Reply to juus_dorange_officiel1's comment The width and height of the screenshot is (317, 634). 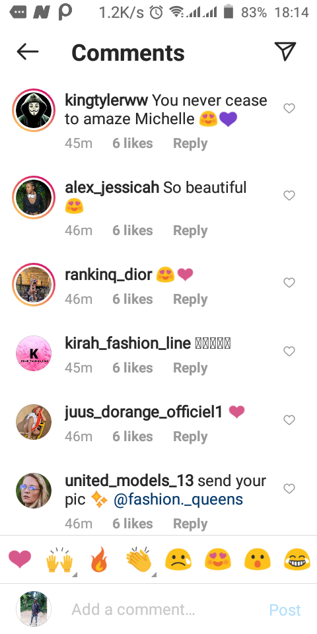tap(190, 437)
